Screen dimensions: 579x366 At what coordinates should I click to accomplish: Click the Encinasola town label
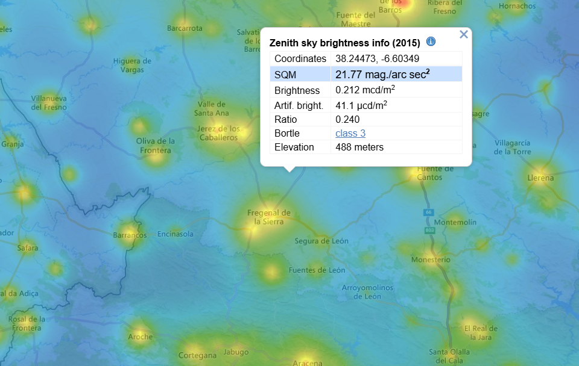[176, 234]
